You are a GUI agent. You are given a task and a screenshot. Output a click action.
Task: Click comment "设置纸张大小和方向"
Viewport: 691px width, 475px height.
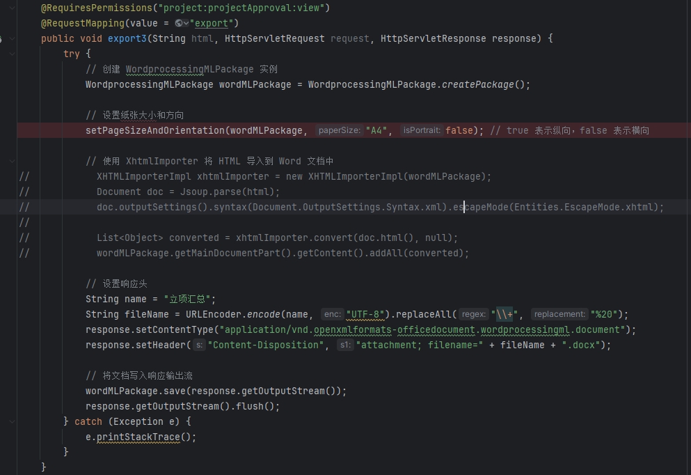[x=134, y=115]
